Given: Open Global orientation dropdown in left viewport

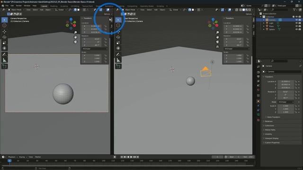Looking at the screenshot, I should pos(61,9).
